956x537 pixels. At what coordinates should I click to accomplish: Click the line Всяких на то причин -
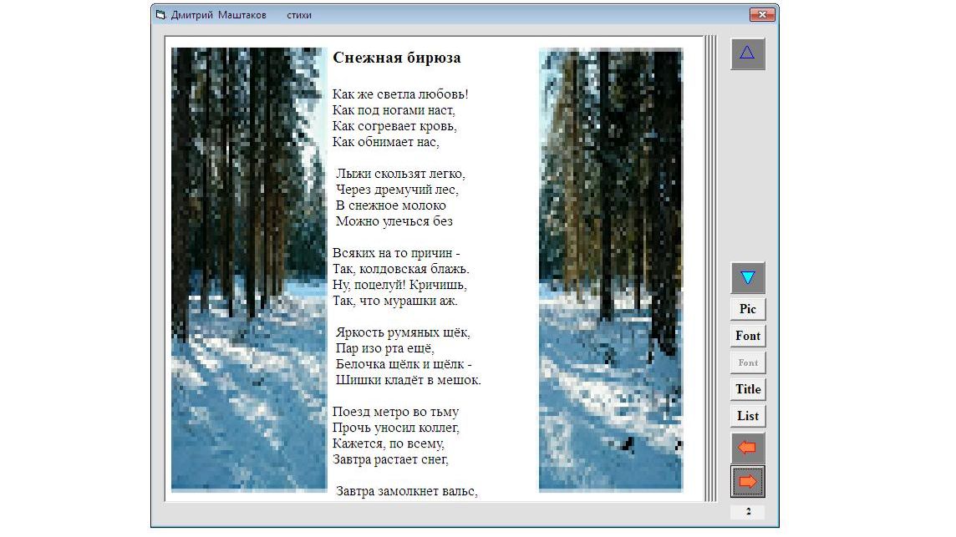pyautogui.click(x=396, y=253)
